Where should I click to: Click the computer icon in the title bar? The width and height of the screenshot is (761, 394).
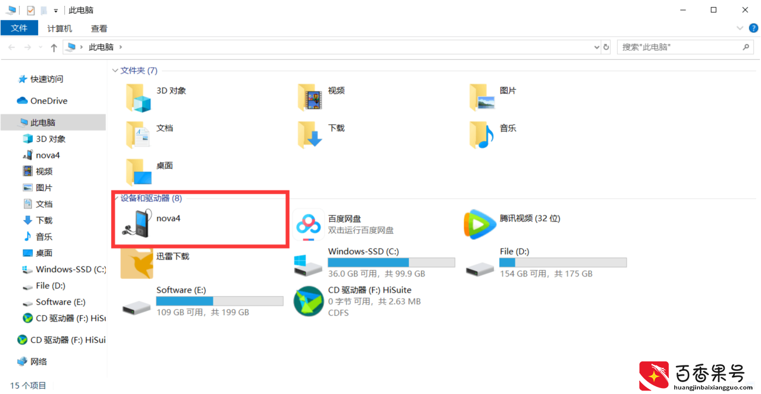coord(11,10)
